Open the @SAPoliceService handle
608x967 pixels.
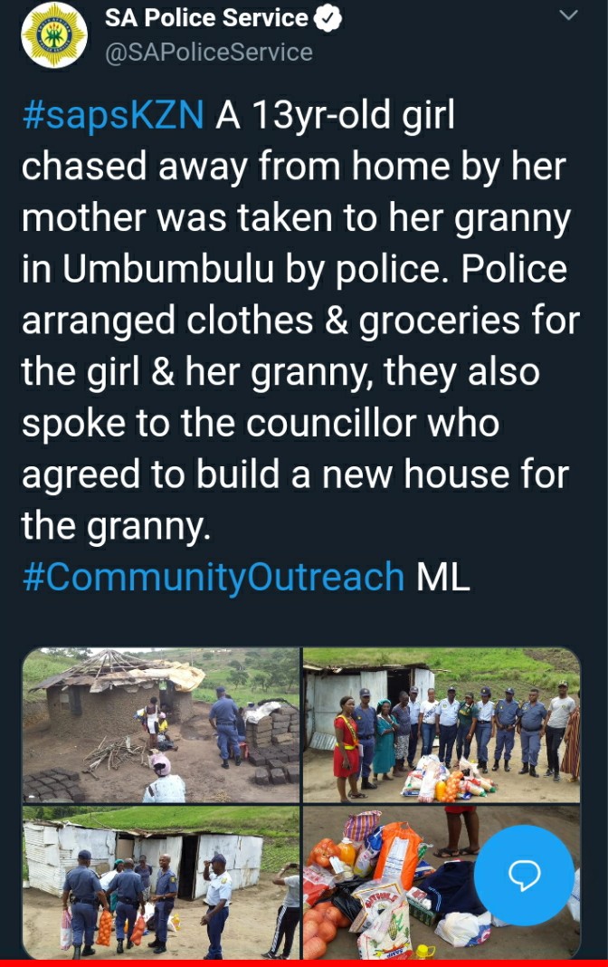click(x=209, y=53)
